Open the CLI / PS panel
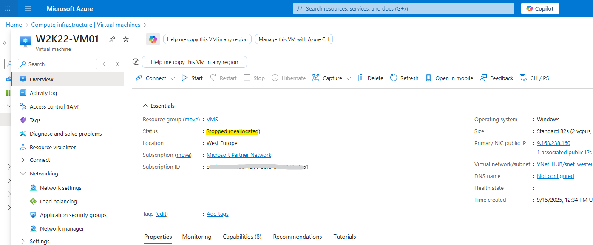 pyautogui.click(x=534, y=78)
